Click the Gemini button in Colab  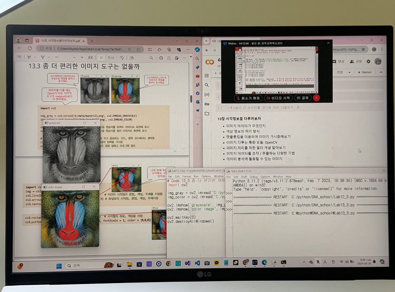365,72
